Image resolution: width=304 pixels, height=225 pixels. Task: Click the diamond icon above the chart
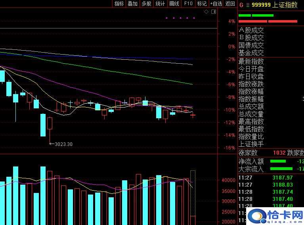(x=206, y=12)
